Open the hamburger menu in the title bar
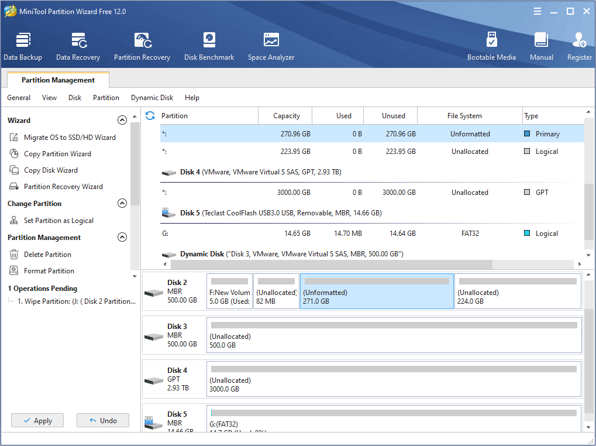This screenshot has width=596, height=446. click(538, 11)
